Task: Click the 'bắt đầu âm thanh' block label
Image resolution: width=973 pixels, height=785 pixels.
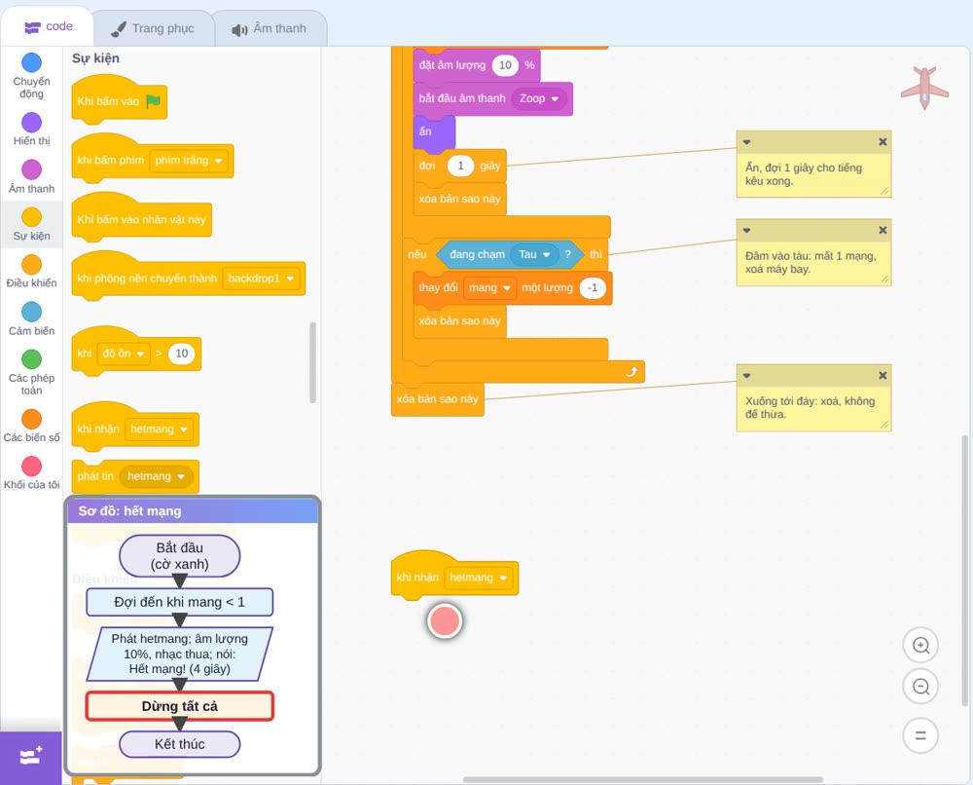Action: pos(461,98)
